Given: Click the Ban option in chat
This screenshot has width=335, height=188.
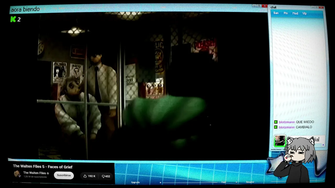Looking at the screenshot, I should 276,13.
